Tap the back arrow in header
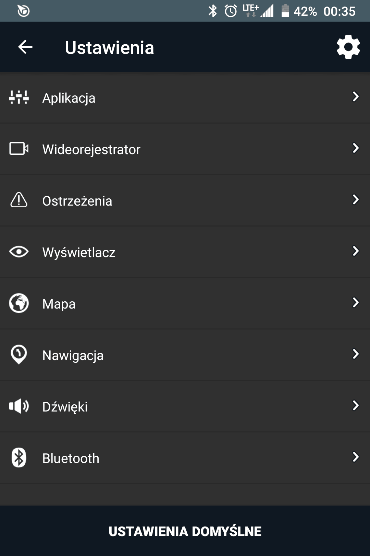Screen dimensions: 370x556 (25, 47)
